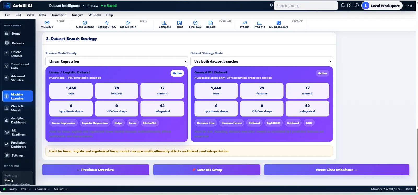Open the ML Dashboard icon
This screenshot has height=195, width=418.
(278, 25)
